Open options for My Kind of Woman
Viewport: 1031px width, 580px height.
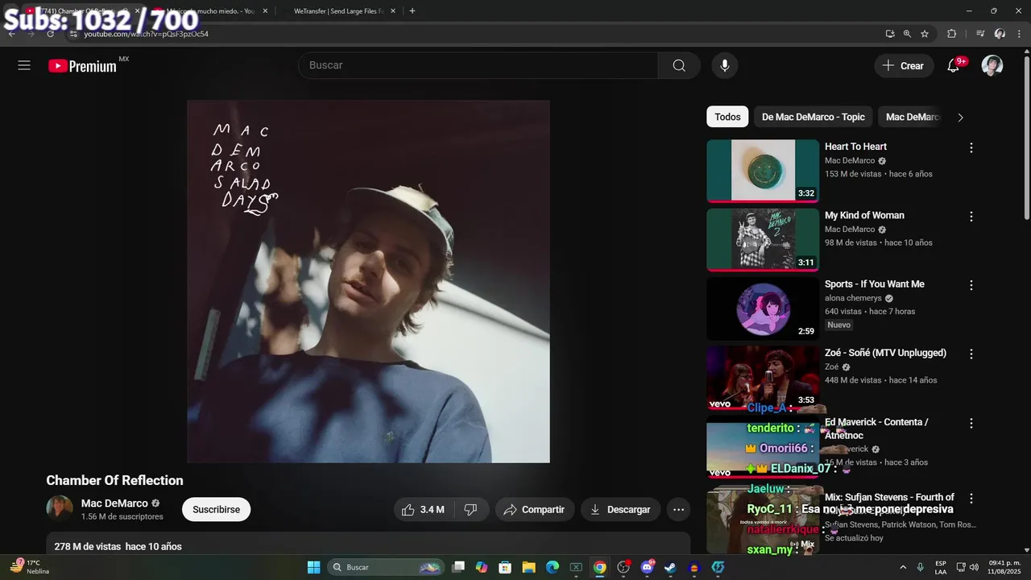pyautogui.click(x=971, y=217)
